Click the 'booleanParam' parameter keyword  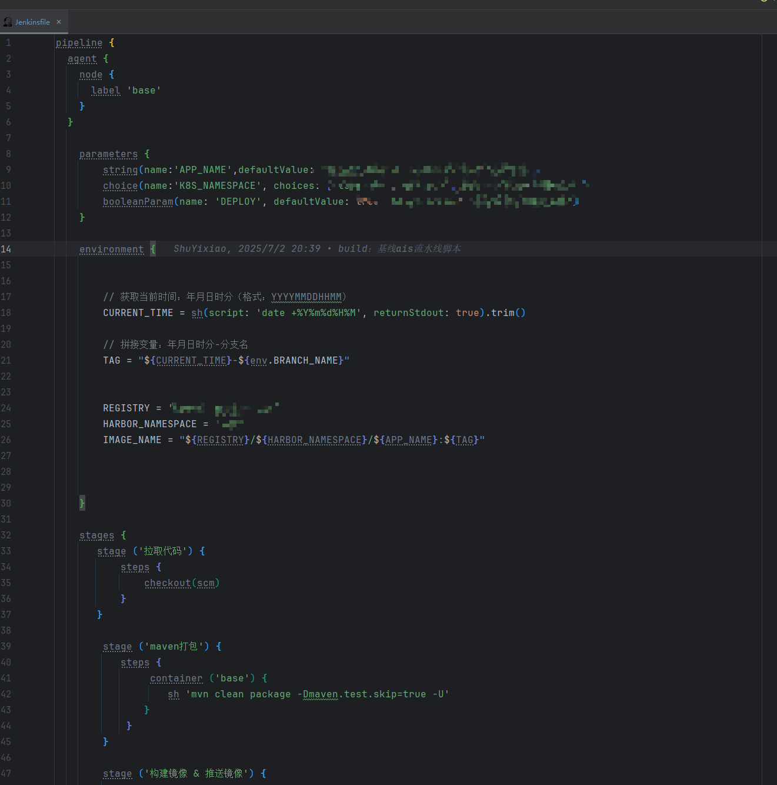(138, 202)
